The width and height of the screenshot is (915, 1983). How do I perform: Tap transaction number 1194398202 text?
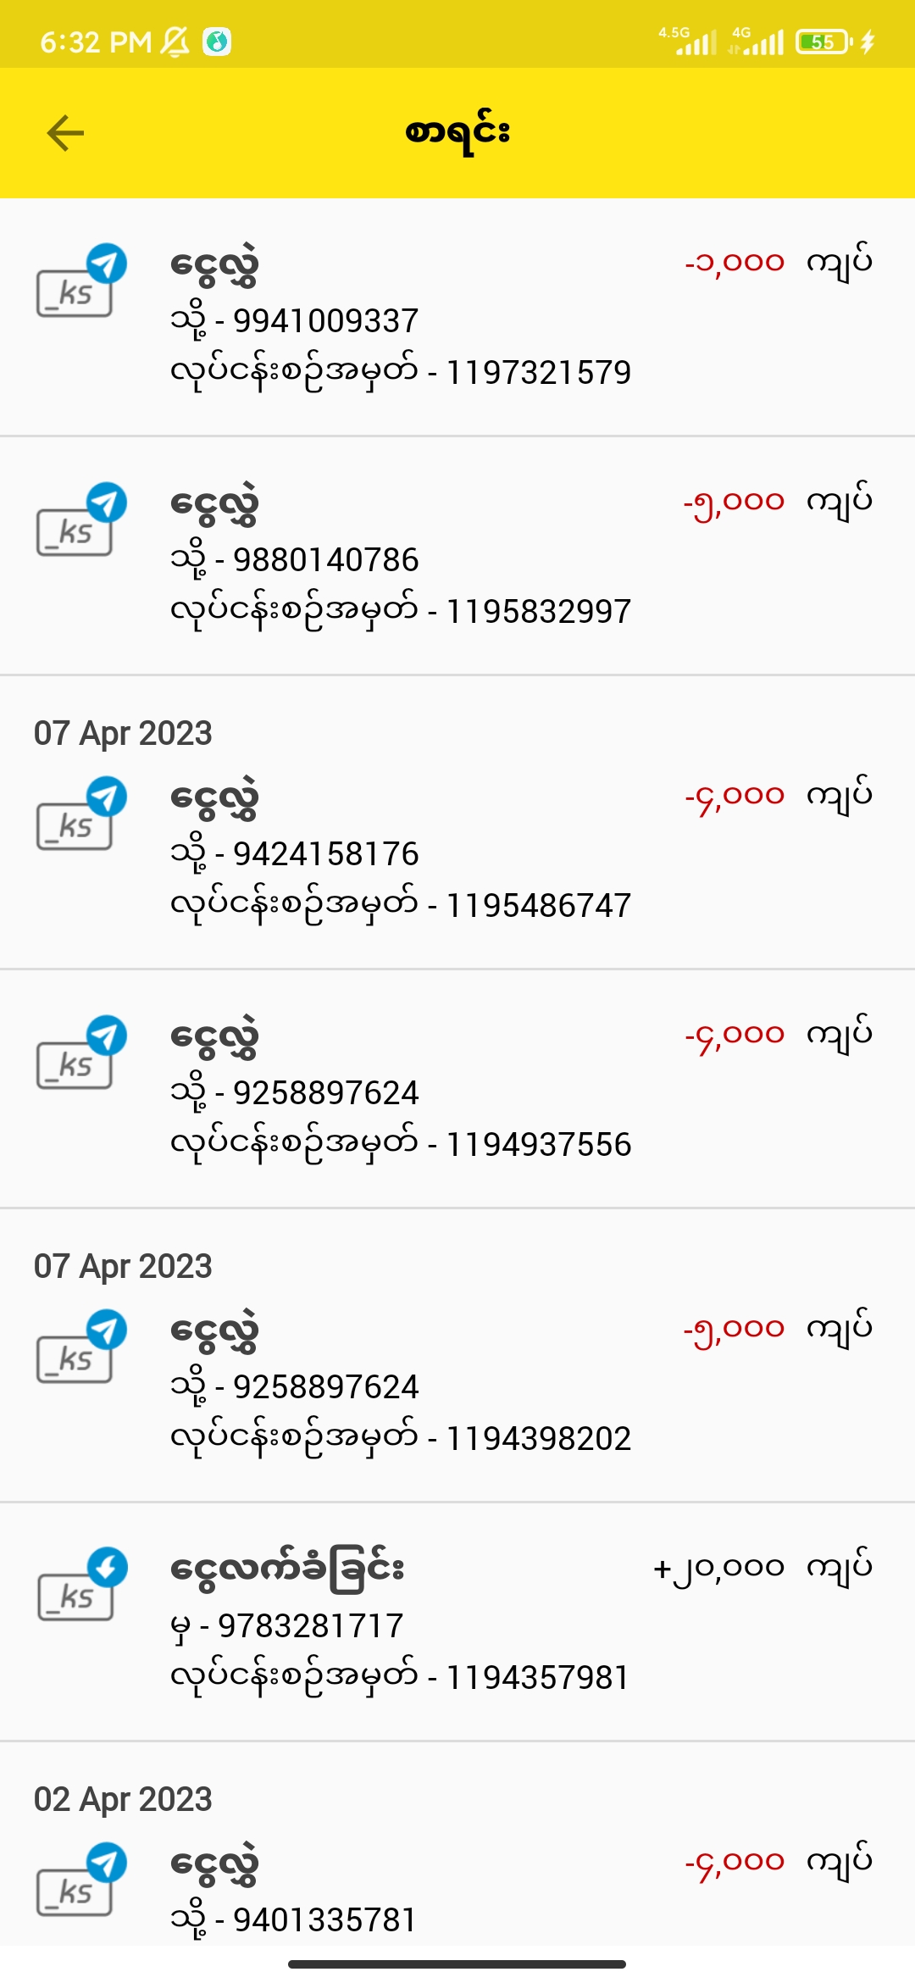click(539, 1438)
